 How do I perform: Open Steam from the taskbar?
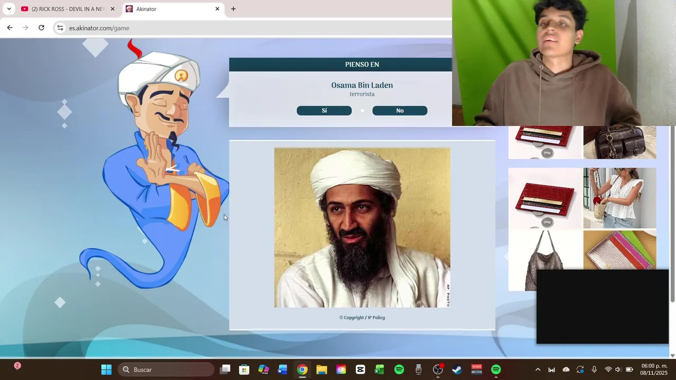point(457,369)
